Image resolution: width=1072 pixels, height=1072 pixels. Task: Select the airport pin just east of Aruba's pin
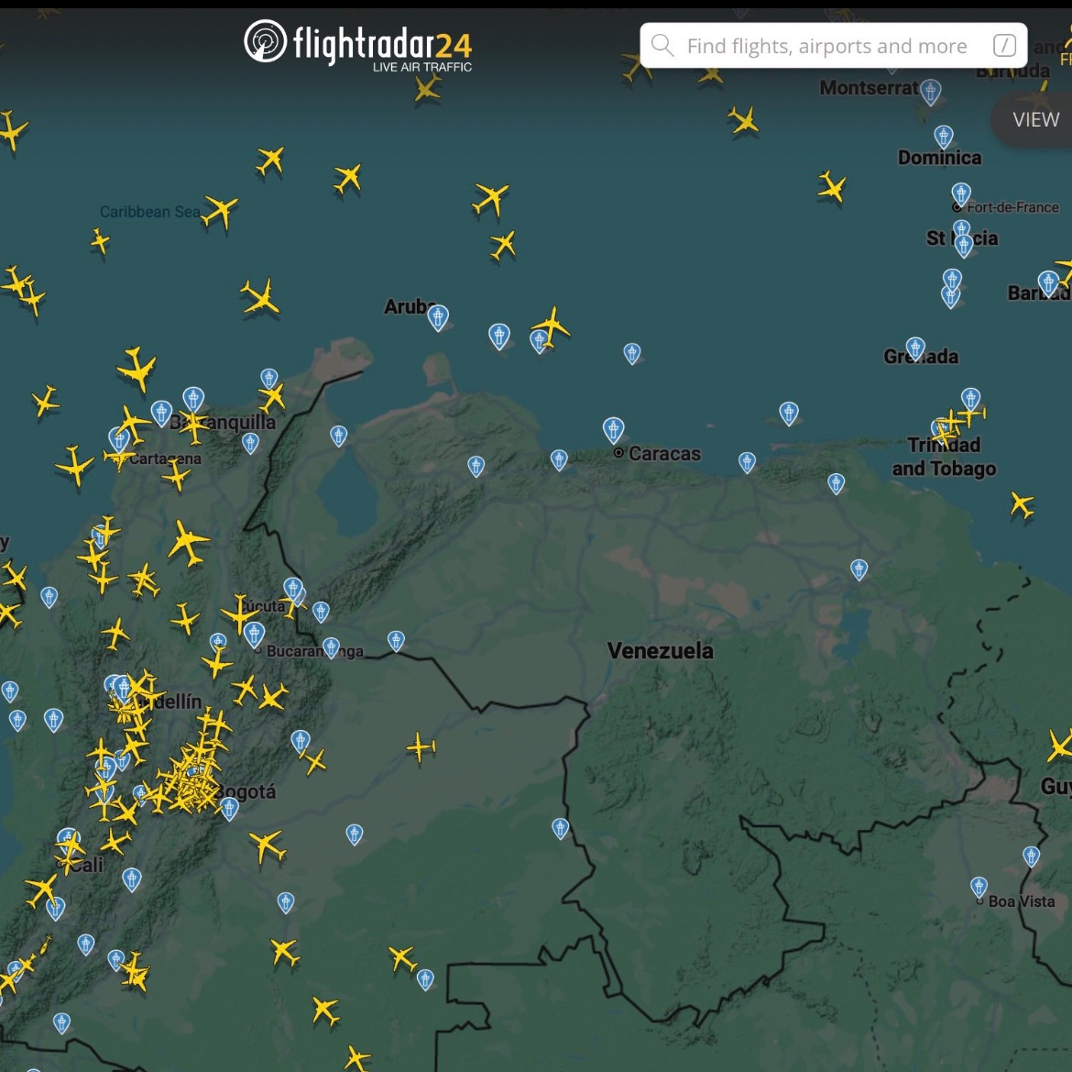[499, 336]
